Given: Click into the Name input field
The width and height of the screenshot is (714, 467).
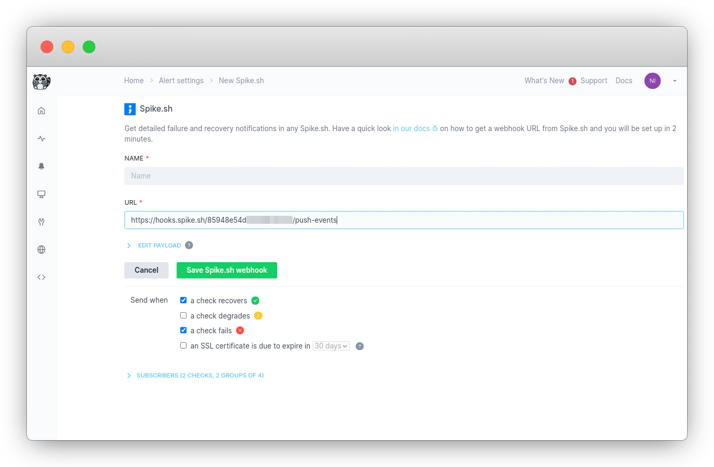Looking at the screenshot, I should click(x=404, y=176).
